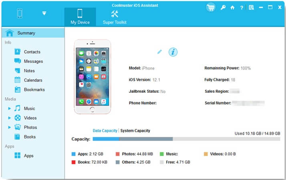
Task: Click the Photos legend color swatch
Action: [x=118, y=154]
